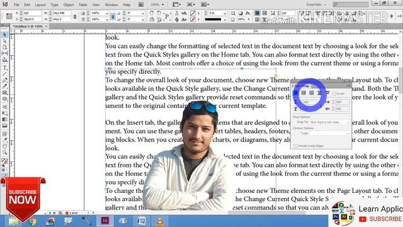
Task: Select the Type tool
Action: click(x=4, y=68)
